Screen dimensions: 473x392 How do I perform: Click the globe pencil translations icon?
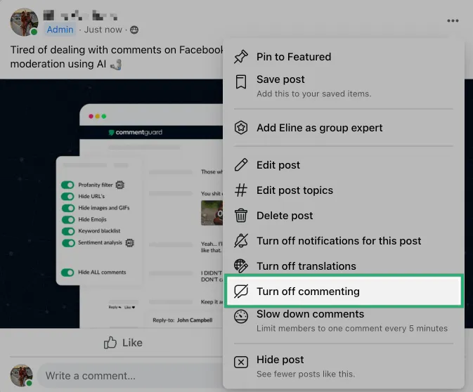(x=241, y=266)
